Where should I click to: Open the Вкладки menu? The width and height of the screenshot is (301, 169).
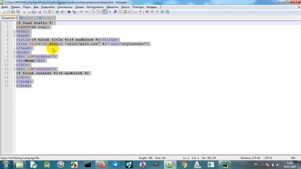coord(151,7)
